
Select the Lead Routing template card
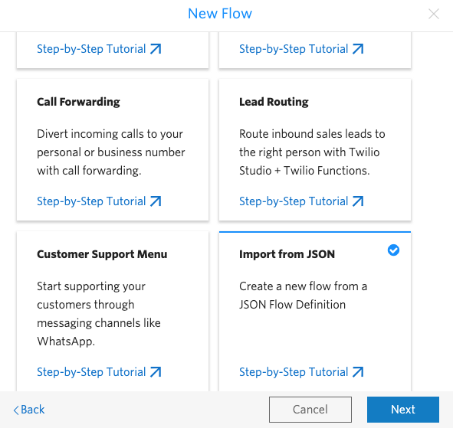[315, 150]
